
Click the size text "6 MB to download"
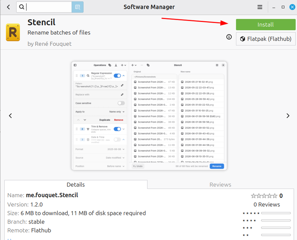[45, 213]
